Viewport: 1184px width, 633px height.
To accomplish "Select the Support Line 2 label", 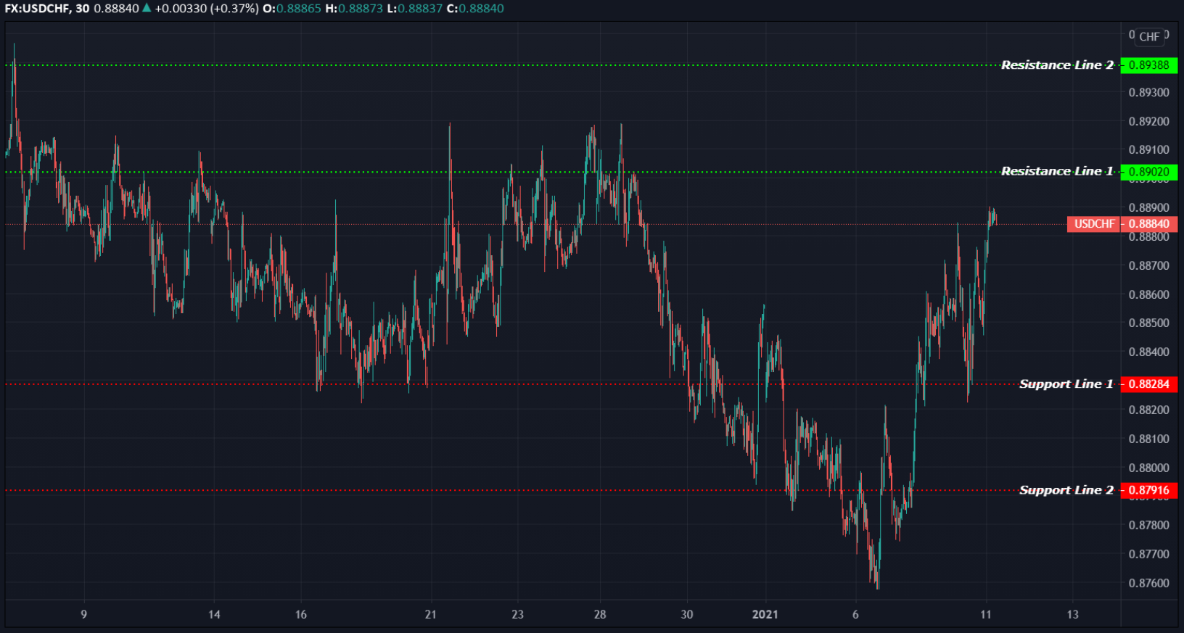I will (1066, 490).
